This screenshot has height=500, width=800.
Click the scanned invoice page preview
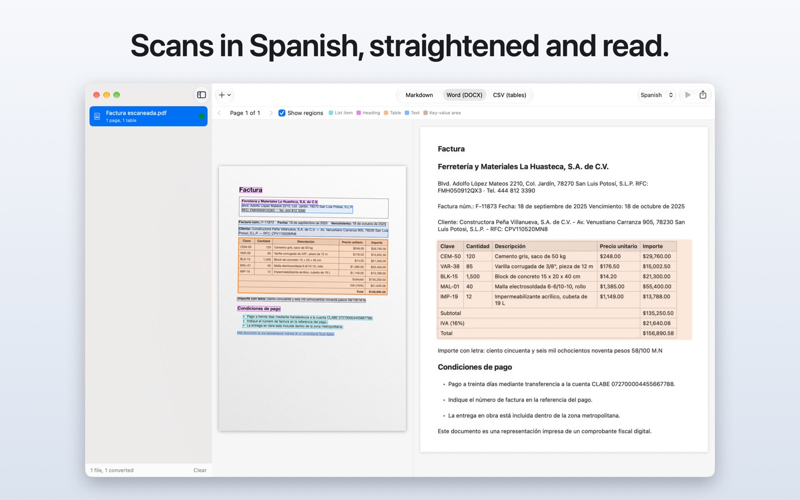point(312,298)
